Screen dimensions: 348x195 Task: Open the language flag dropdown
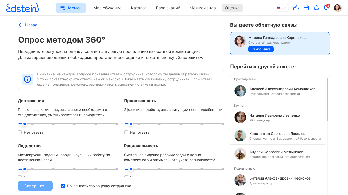tap(282, 8)
